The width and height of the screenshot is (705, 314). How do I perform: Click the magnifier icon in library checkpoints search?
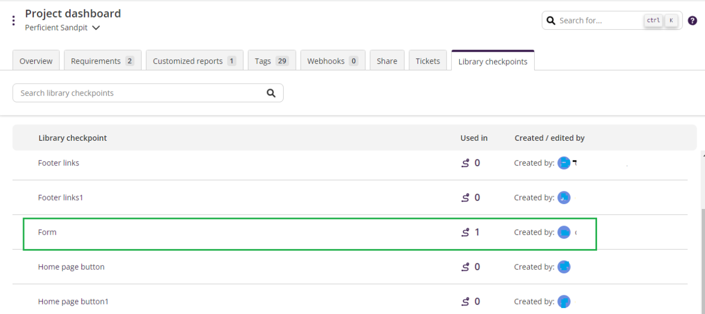(x=271, y=93)
